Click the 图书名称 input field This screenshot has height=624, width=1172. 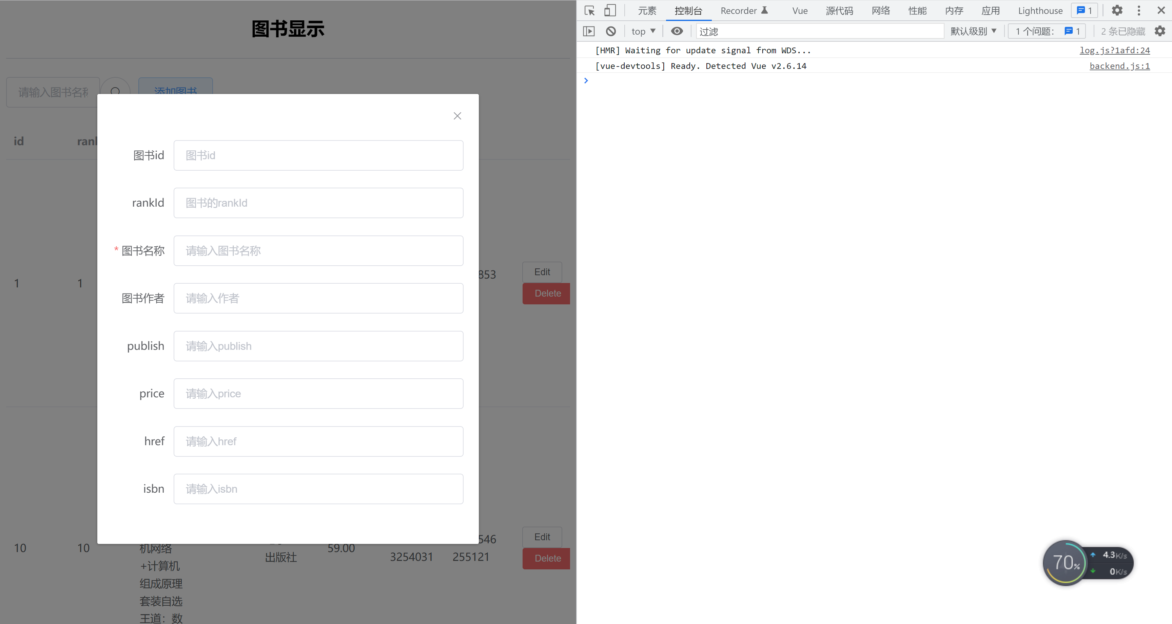point(318,251)
